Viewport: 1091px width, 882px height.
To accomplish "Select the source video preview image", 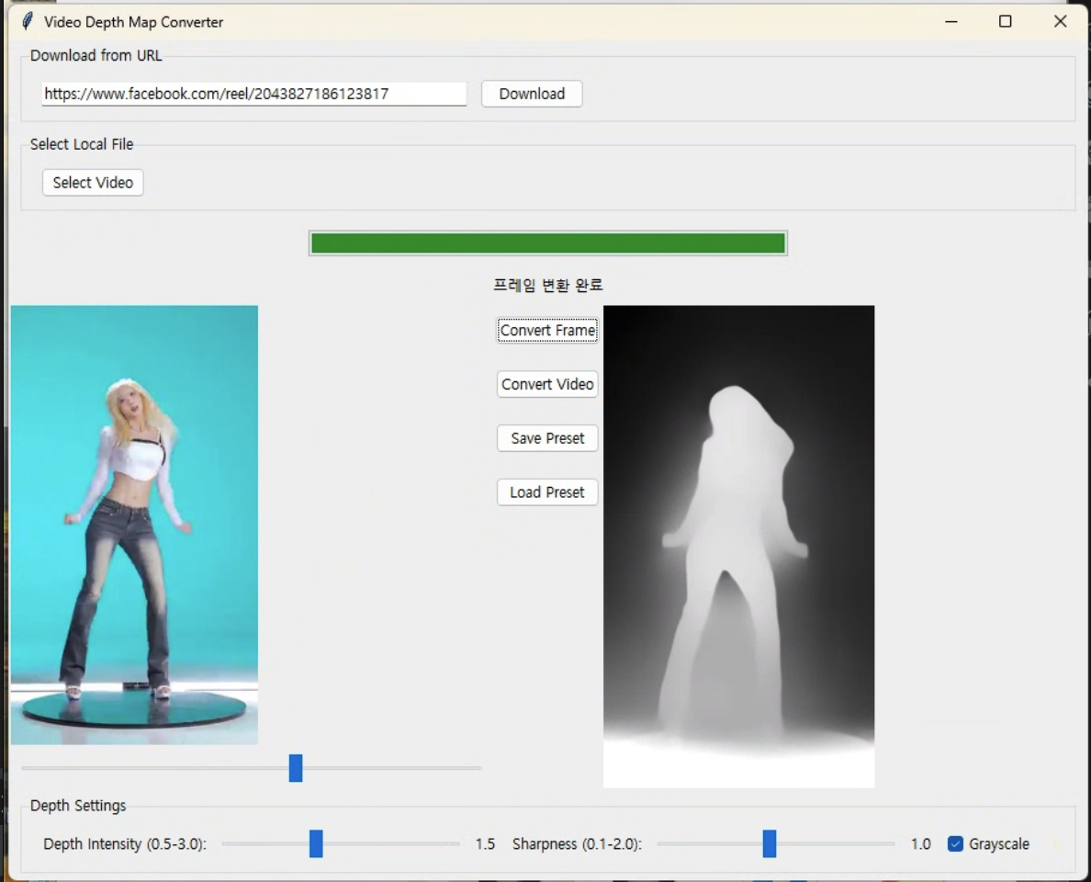I will pos(134,525).
